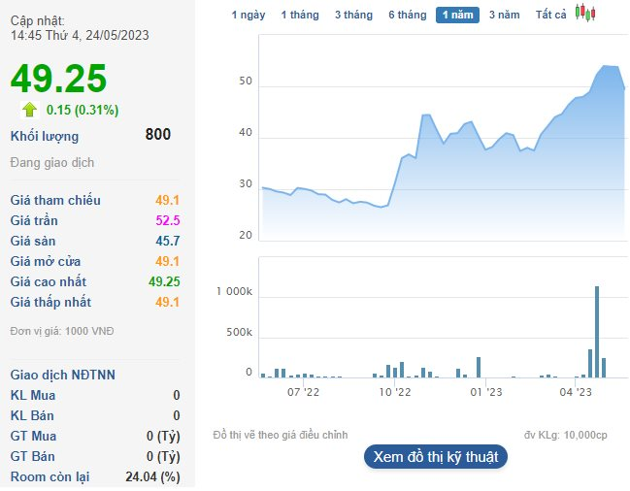Click the '04 '23' x-axis label

click(576, 392)
